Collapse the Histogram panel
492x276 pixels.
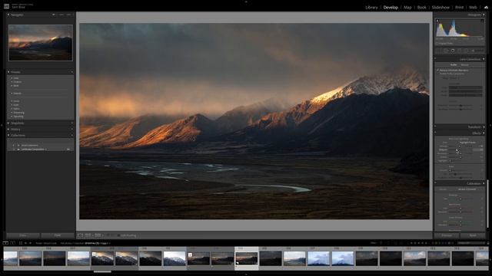pos(484,15)
